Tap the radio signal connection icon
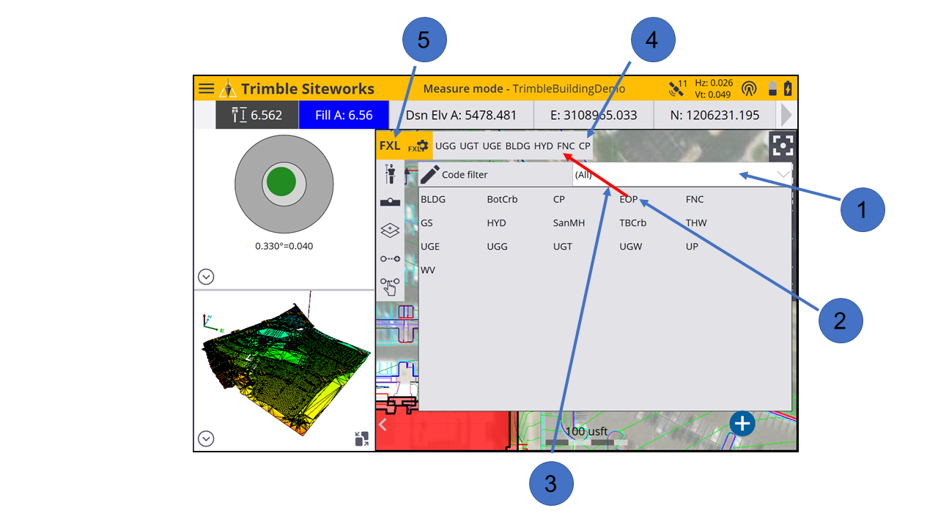This screenshot has height=527, width=938. point(748,89)
